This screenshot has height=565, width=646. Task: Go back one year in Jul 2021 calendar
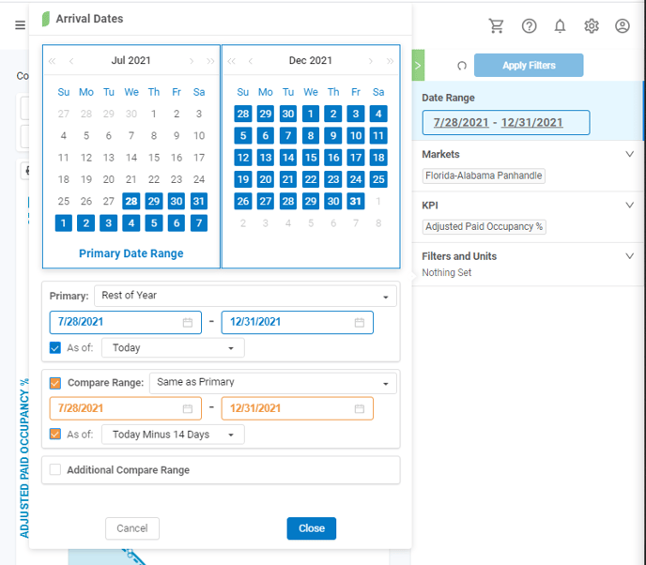[52, 61]
